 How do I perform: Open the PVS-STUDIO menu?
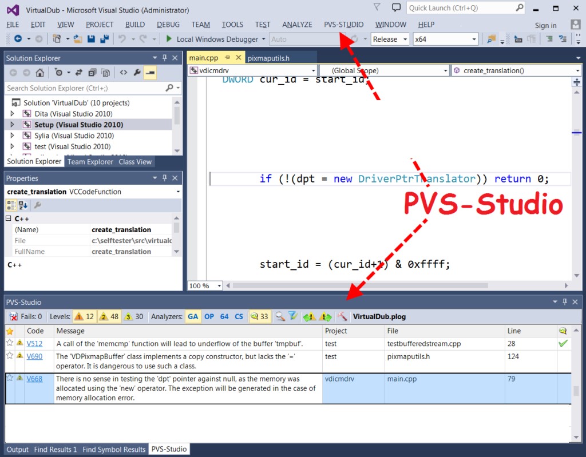[343, 24]
